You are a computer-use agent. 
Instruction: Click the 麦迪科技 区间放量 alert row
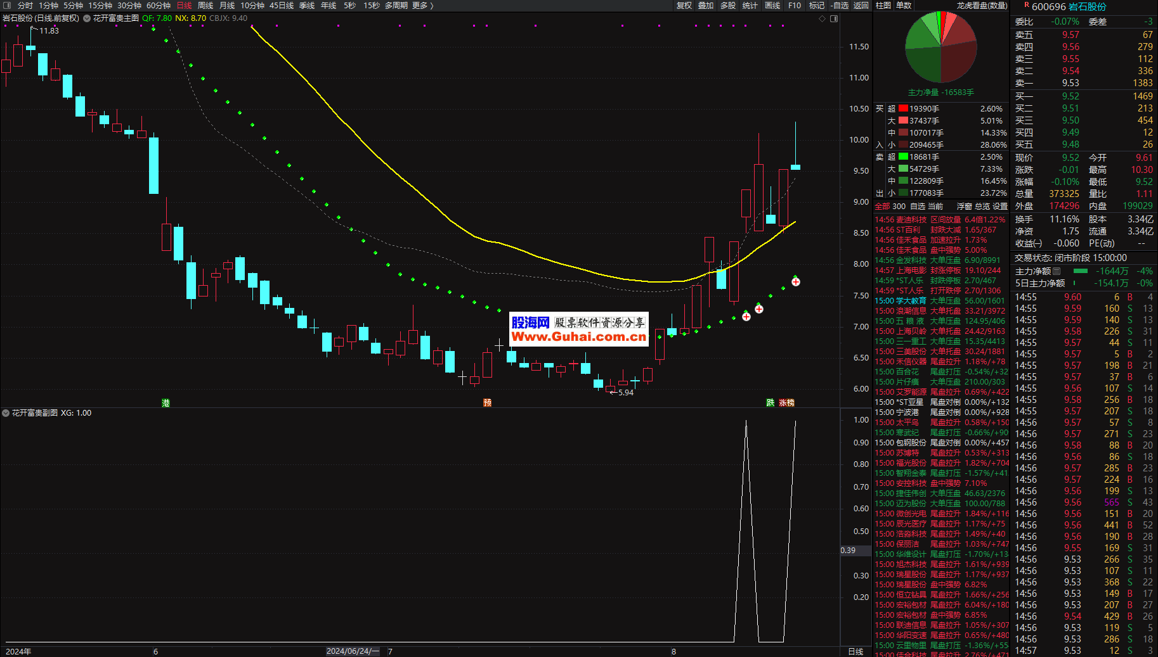click(940, 220)
